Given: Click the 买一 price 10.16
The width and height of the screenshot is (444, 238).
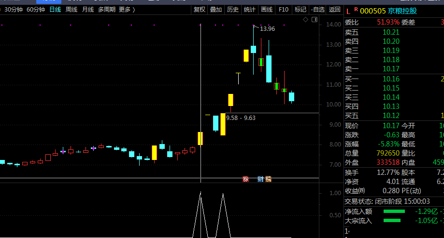Looking at the screenshot, I should [x=391, y=79].
